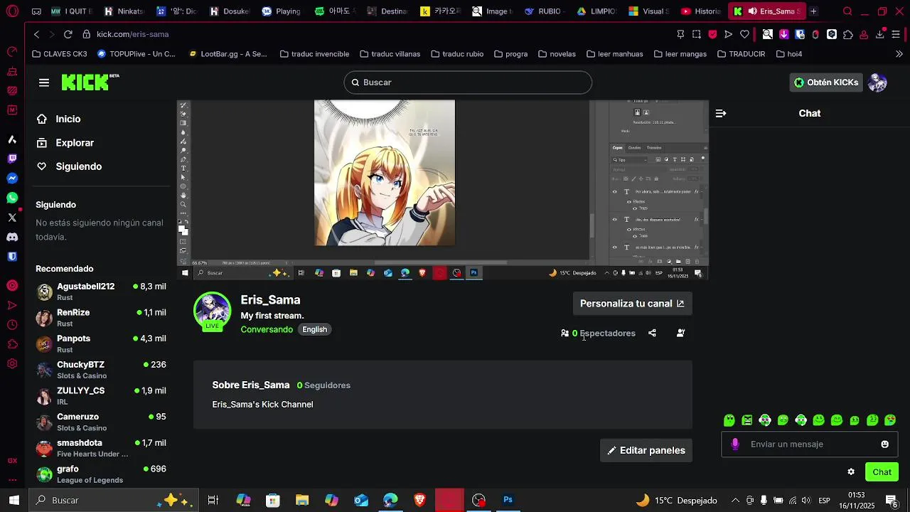Screen dimensions: 910x512
Task: Open LootBar.gg bookmark
Action: pyautogui.click(x=227, y=54)
